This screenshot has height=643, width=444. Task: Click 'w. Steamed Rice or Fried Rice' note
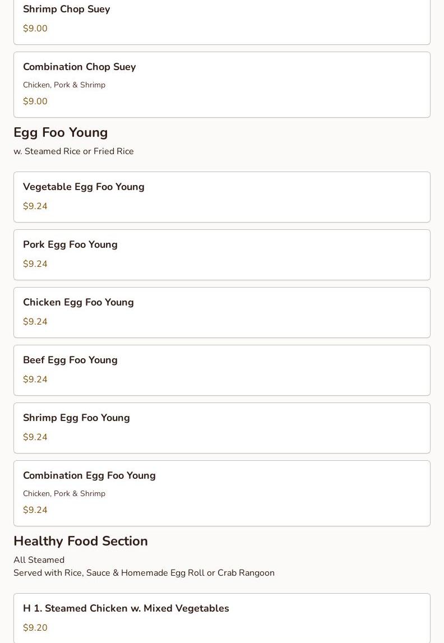73,151
